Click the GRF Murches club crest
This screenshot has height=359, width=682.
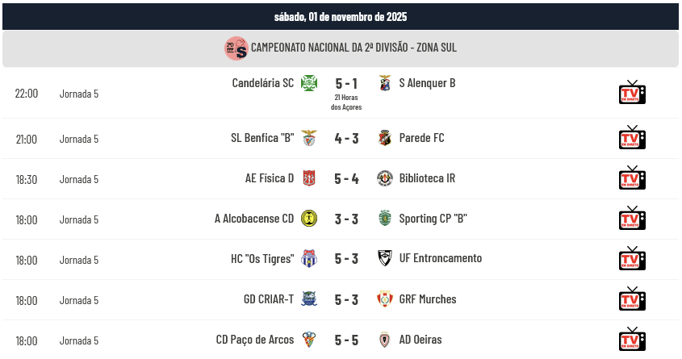(x=384, y=299)
